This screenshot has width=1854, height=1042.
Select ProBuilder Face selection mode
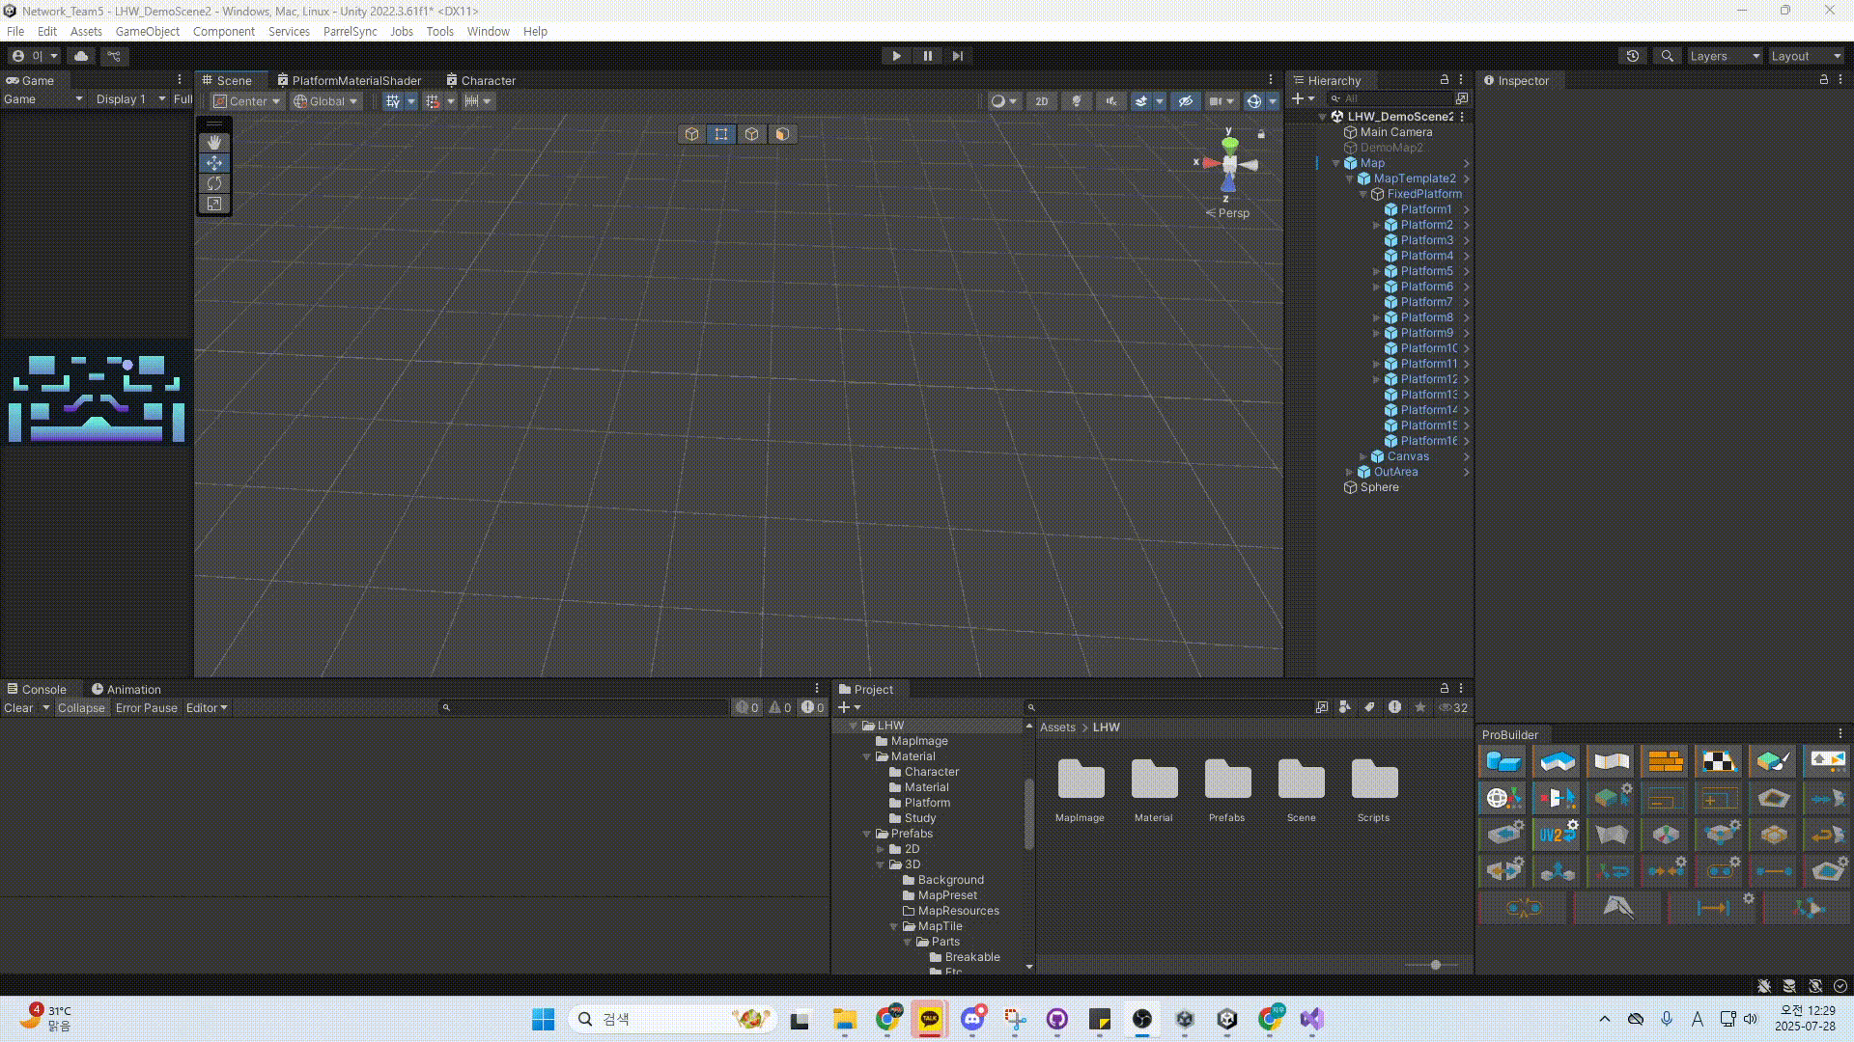782,134
